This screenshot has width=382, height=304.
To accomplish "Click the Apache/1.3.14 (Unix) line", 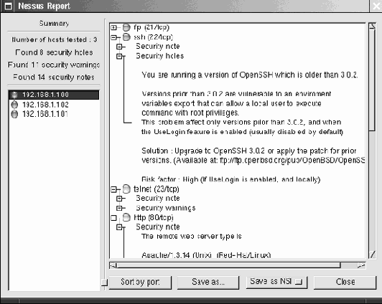I will pos(206,255).
